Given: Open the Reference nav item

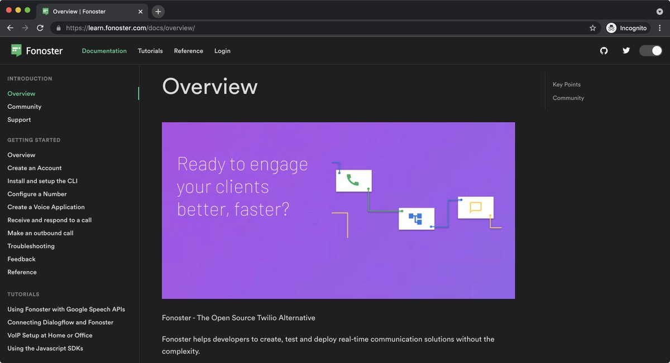Looking at the screenshot, I should pyautogui.click(x=189, y=51).
